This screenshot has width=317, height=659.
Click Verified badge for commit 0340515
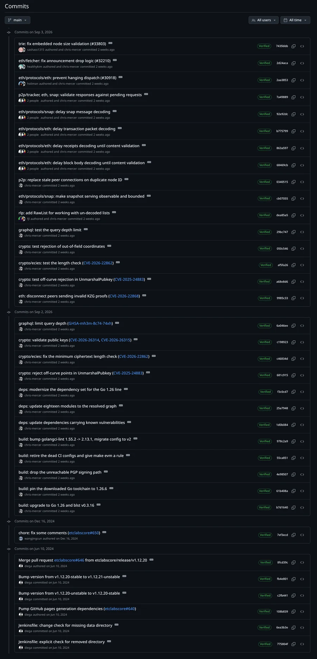pyautogui.click(x=264, y=182)
